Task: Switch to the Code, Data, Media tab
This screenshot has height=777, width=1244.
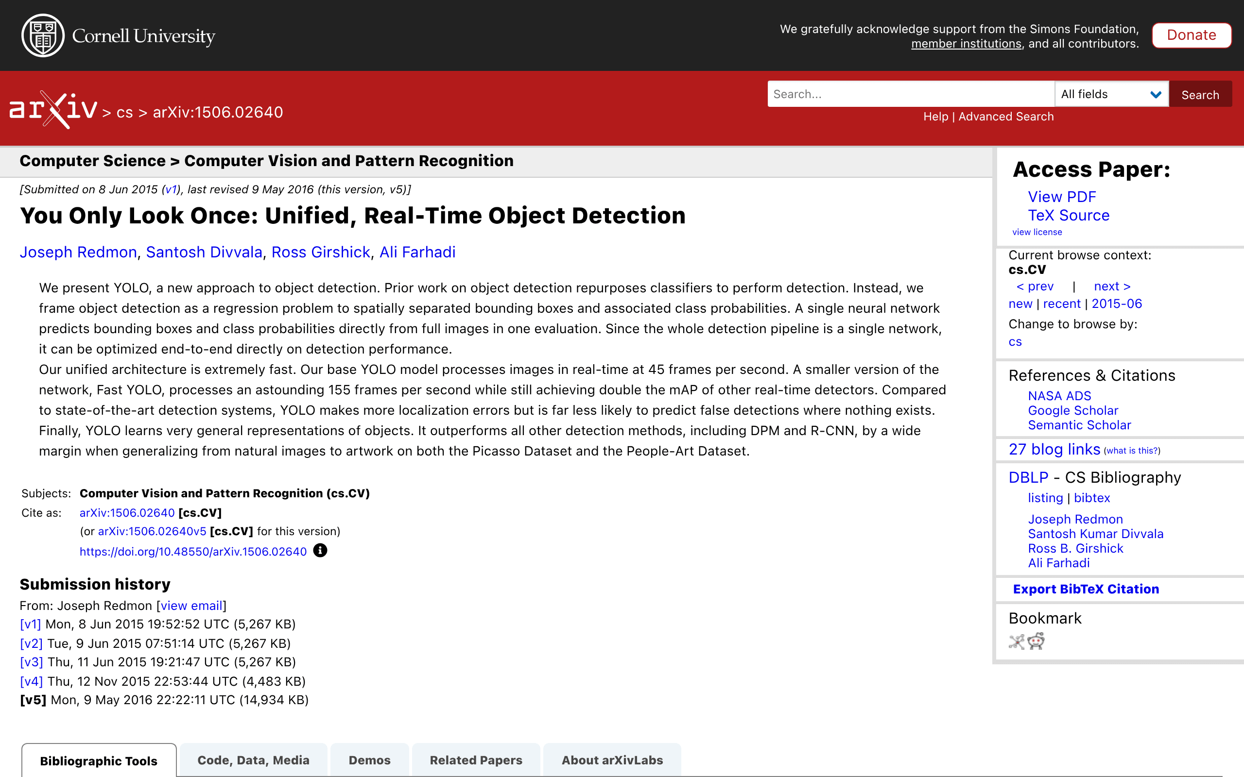Action: pos(254,760)
